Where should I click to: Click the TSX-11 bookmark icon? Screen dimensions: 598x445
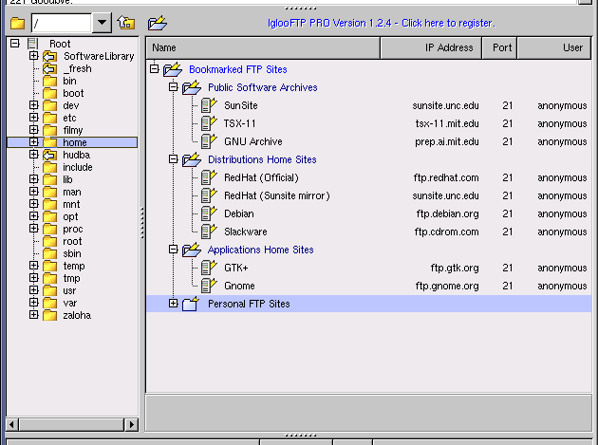click(x=209, y=123)
